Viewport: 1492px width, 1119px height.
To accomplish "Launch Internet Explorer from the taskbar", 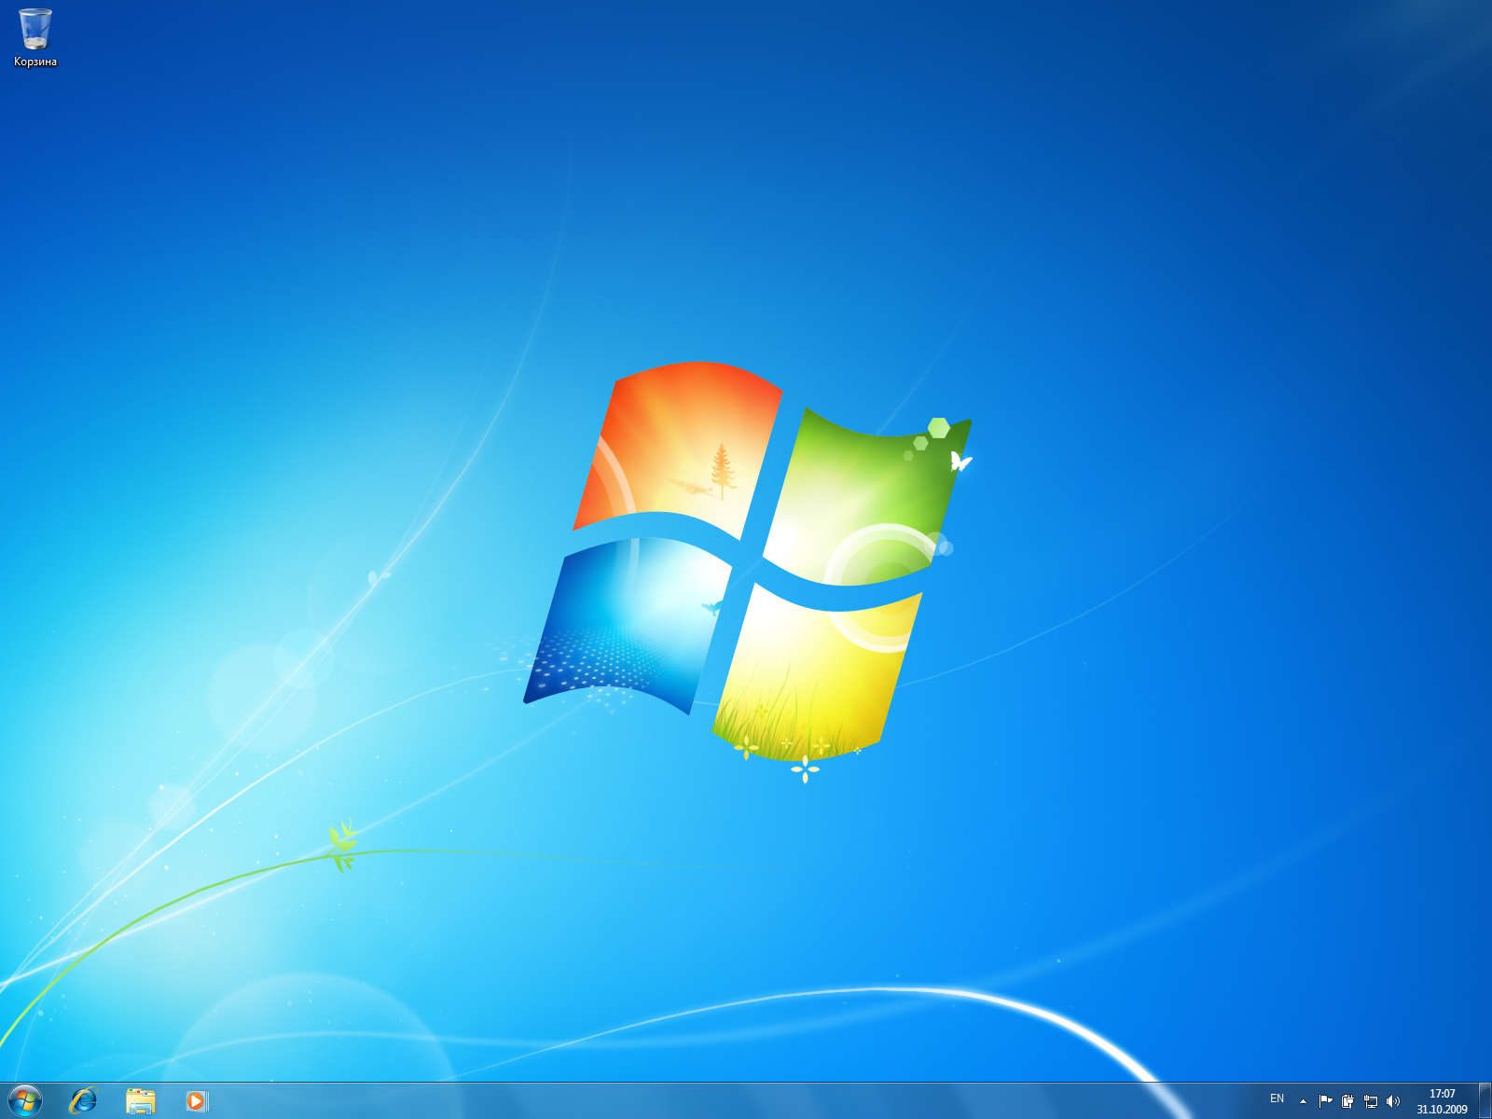I will tap(84, 1101).
